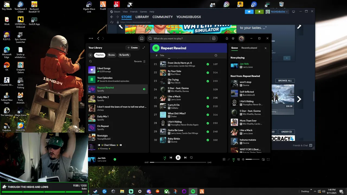Click Spotify volume slider
The height and width of the screenshot is (195, 347).
pos(252,160)
